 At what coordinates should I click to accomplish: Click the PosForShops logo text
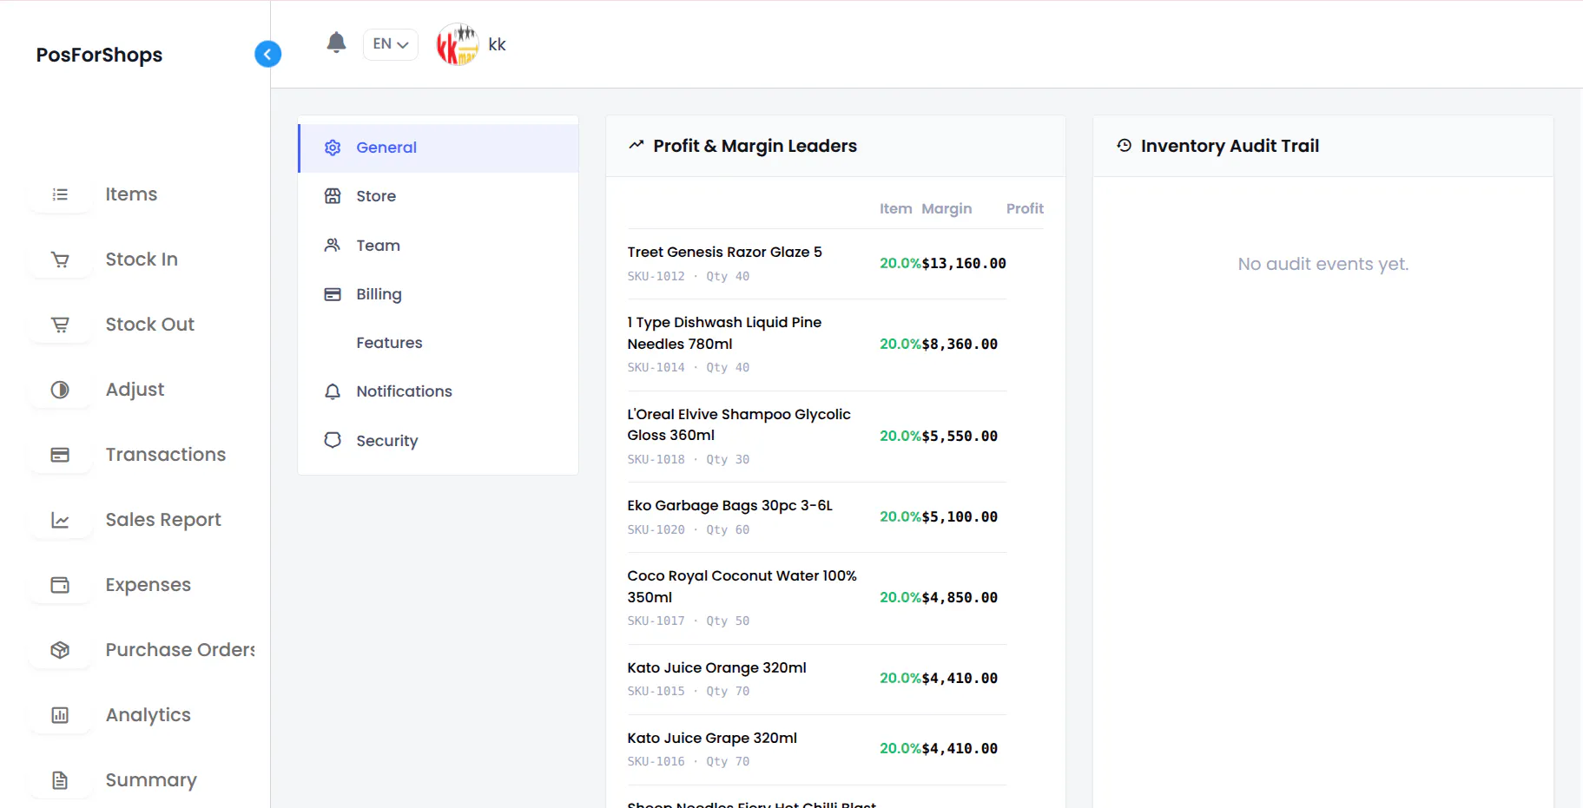(x=99, y=55)
